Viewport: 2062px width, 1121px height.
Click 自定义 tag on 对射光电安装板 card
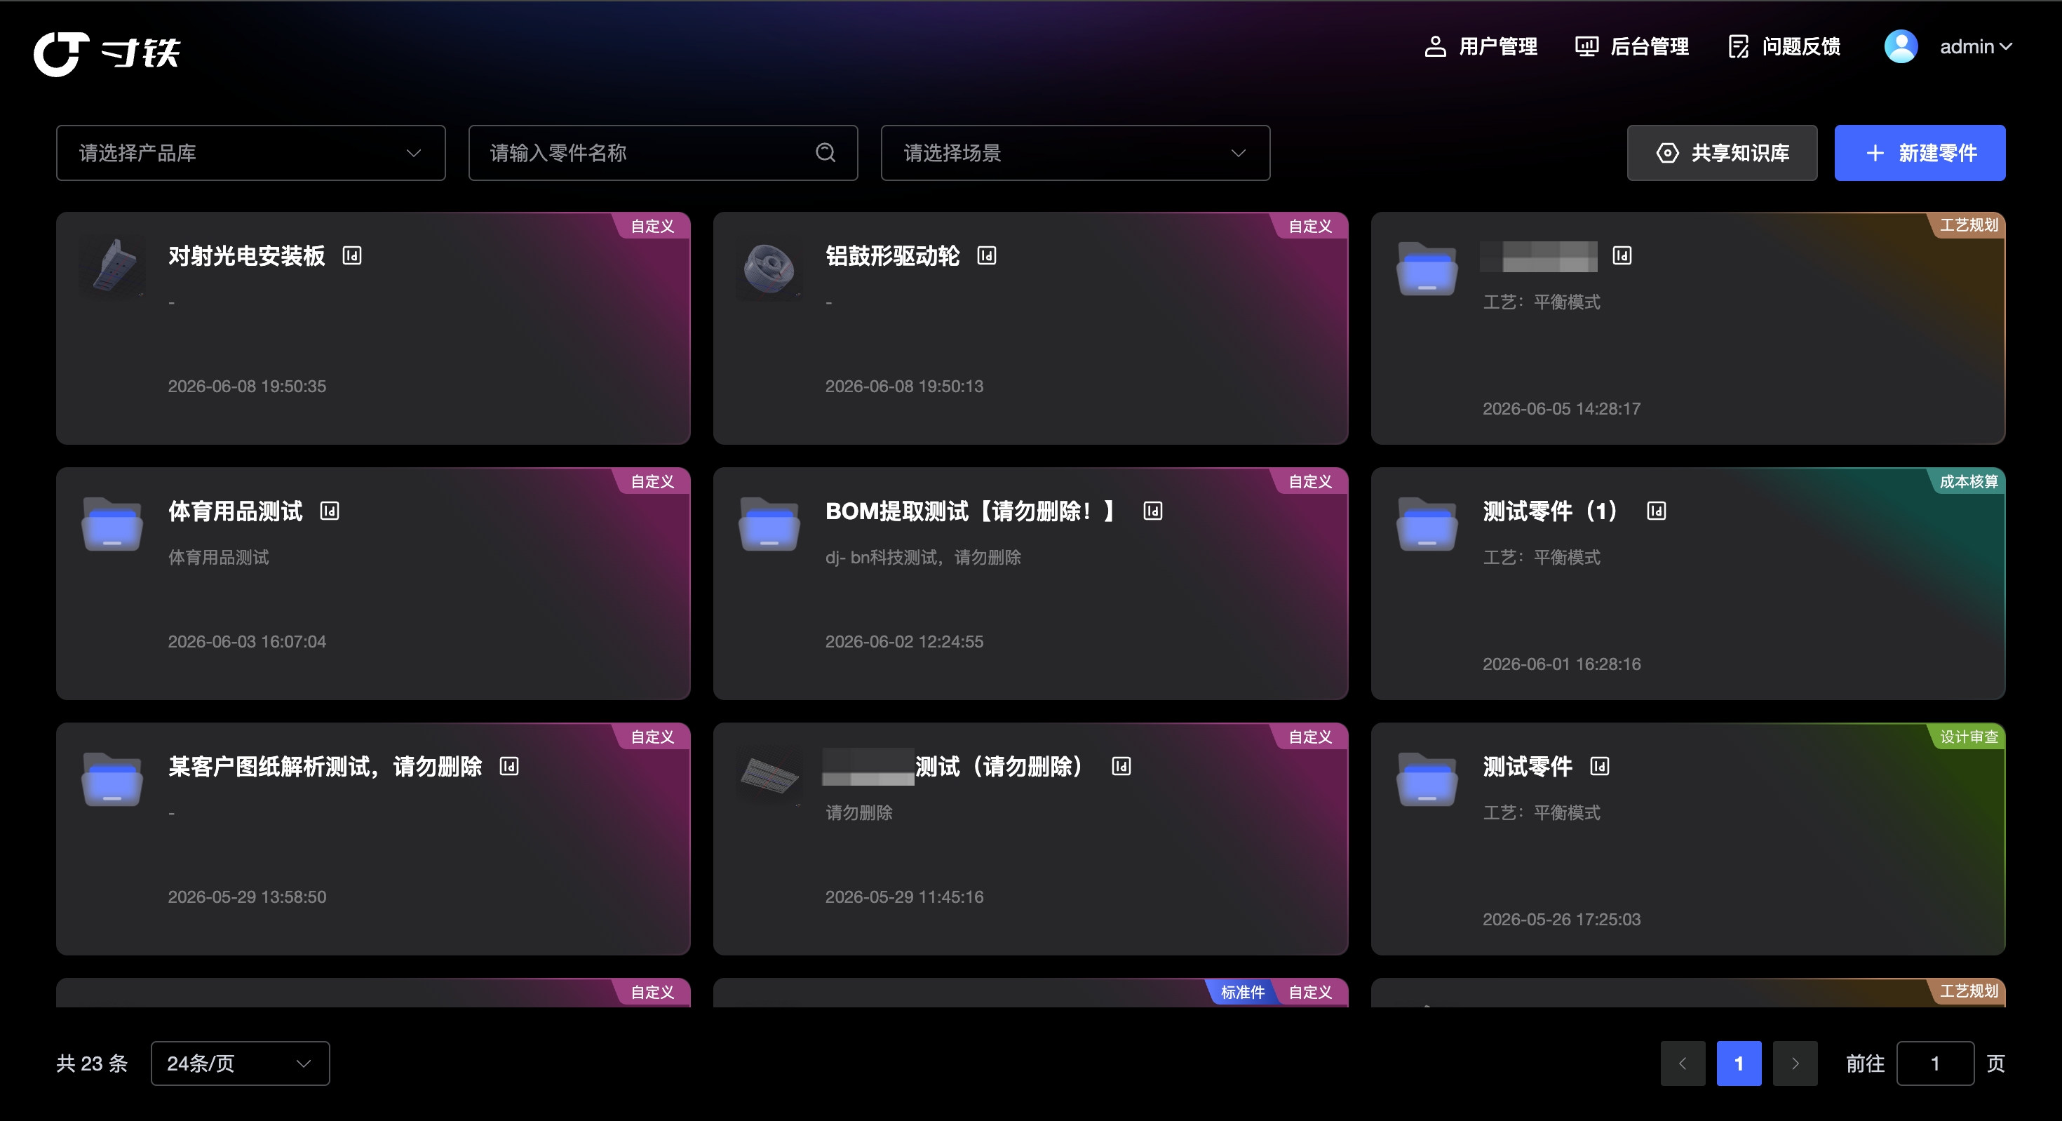pyautogui.click(x=652, y=226)
